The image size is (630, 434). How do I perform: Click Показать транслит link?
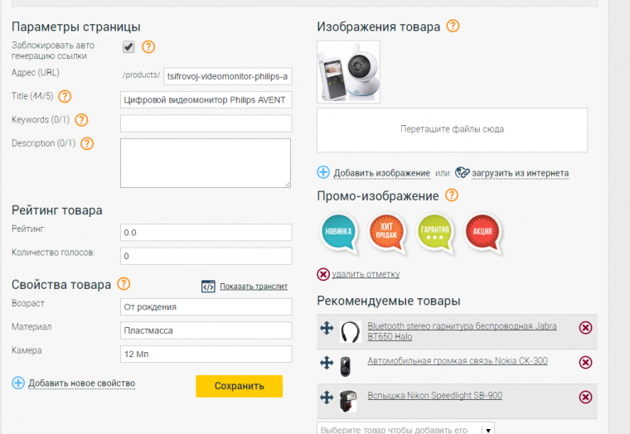pyautogui.click(x=254, y=287)
